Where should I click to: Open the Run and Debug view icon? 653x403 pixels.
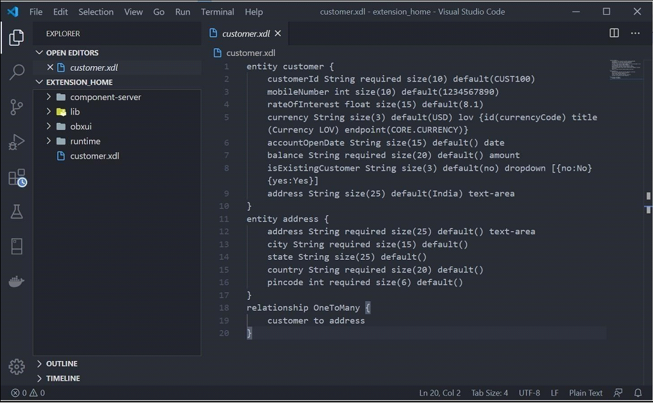click(17, 142)
